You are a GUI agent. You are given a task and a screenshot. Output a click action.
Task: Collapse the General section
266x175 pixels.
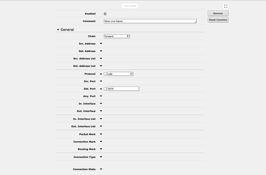coord(58,30)
